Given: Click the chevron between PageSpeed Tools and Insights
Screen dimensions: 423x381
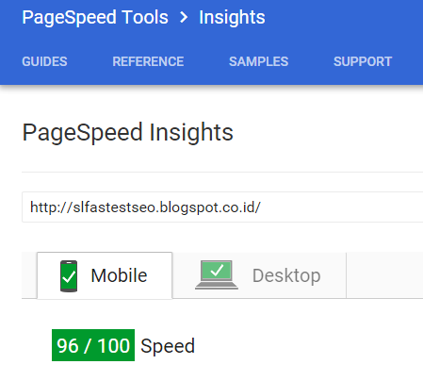Looking at the screenshot, I should point(184,18).
